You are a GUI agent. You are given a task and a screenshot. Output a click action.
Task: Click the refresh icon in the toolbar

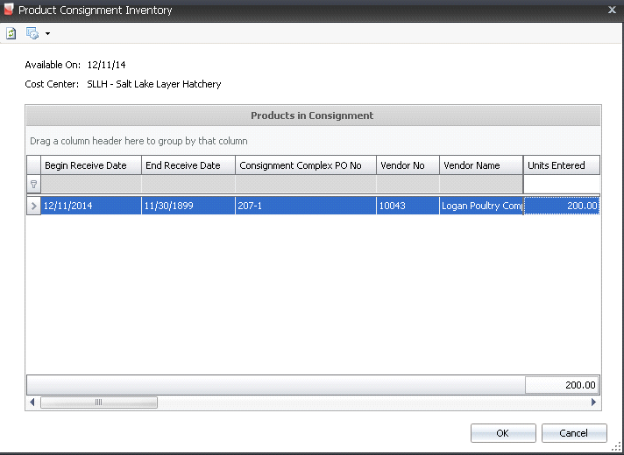tap(11, 33)
